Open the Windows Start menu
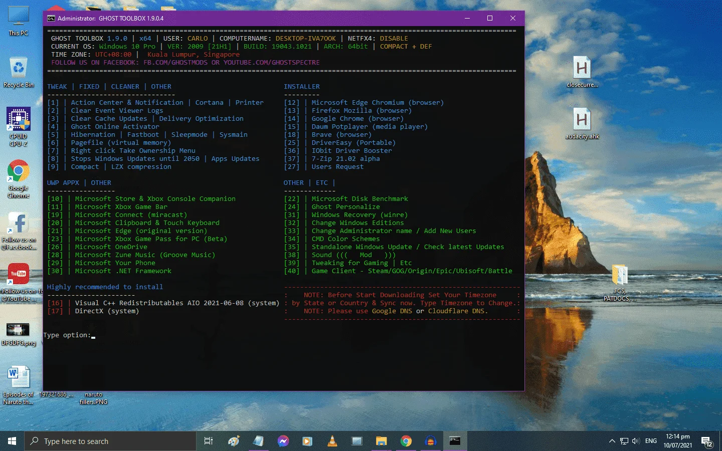This screenshot has height=451, width=722. (12, 441)
